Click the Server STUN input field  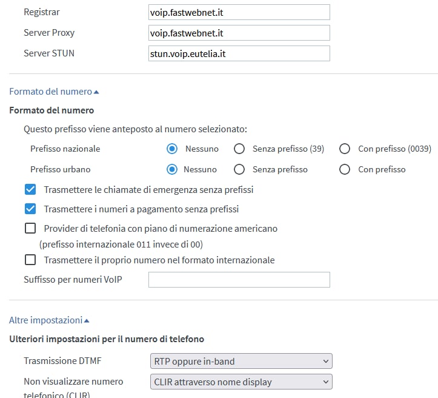point(239,53)
